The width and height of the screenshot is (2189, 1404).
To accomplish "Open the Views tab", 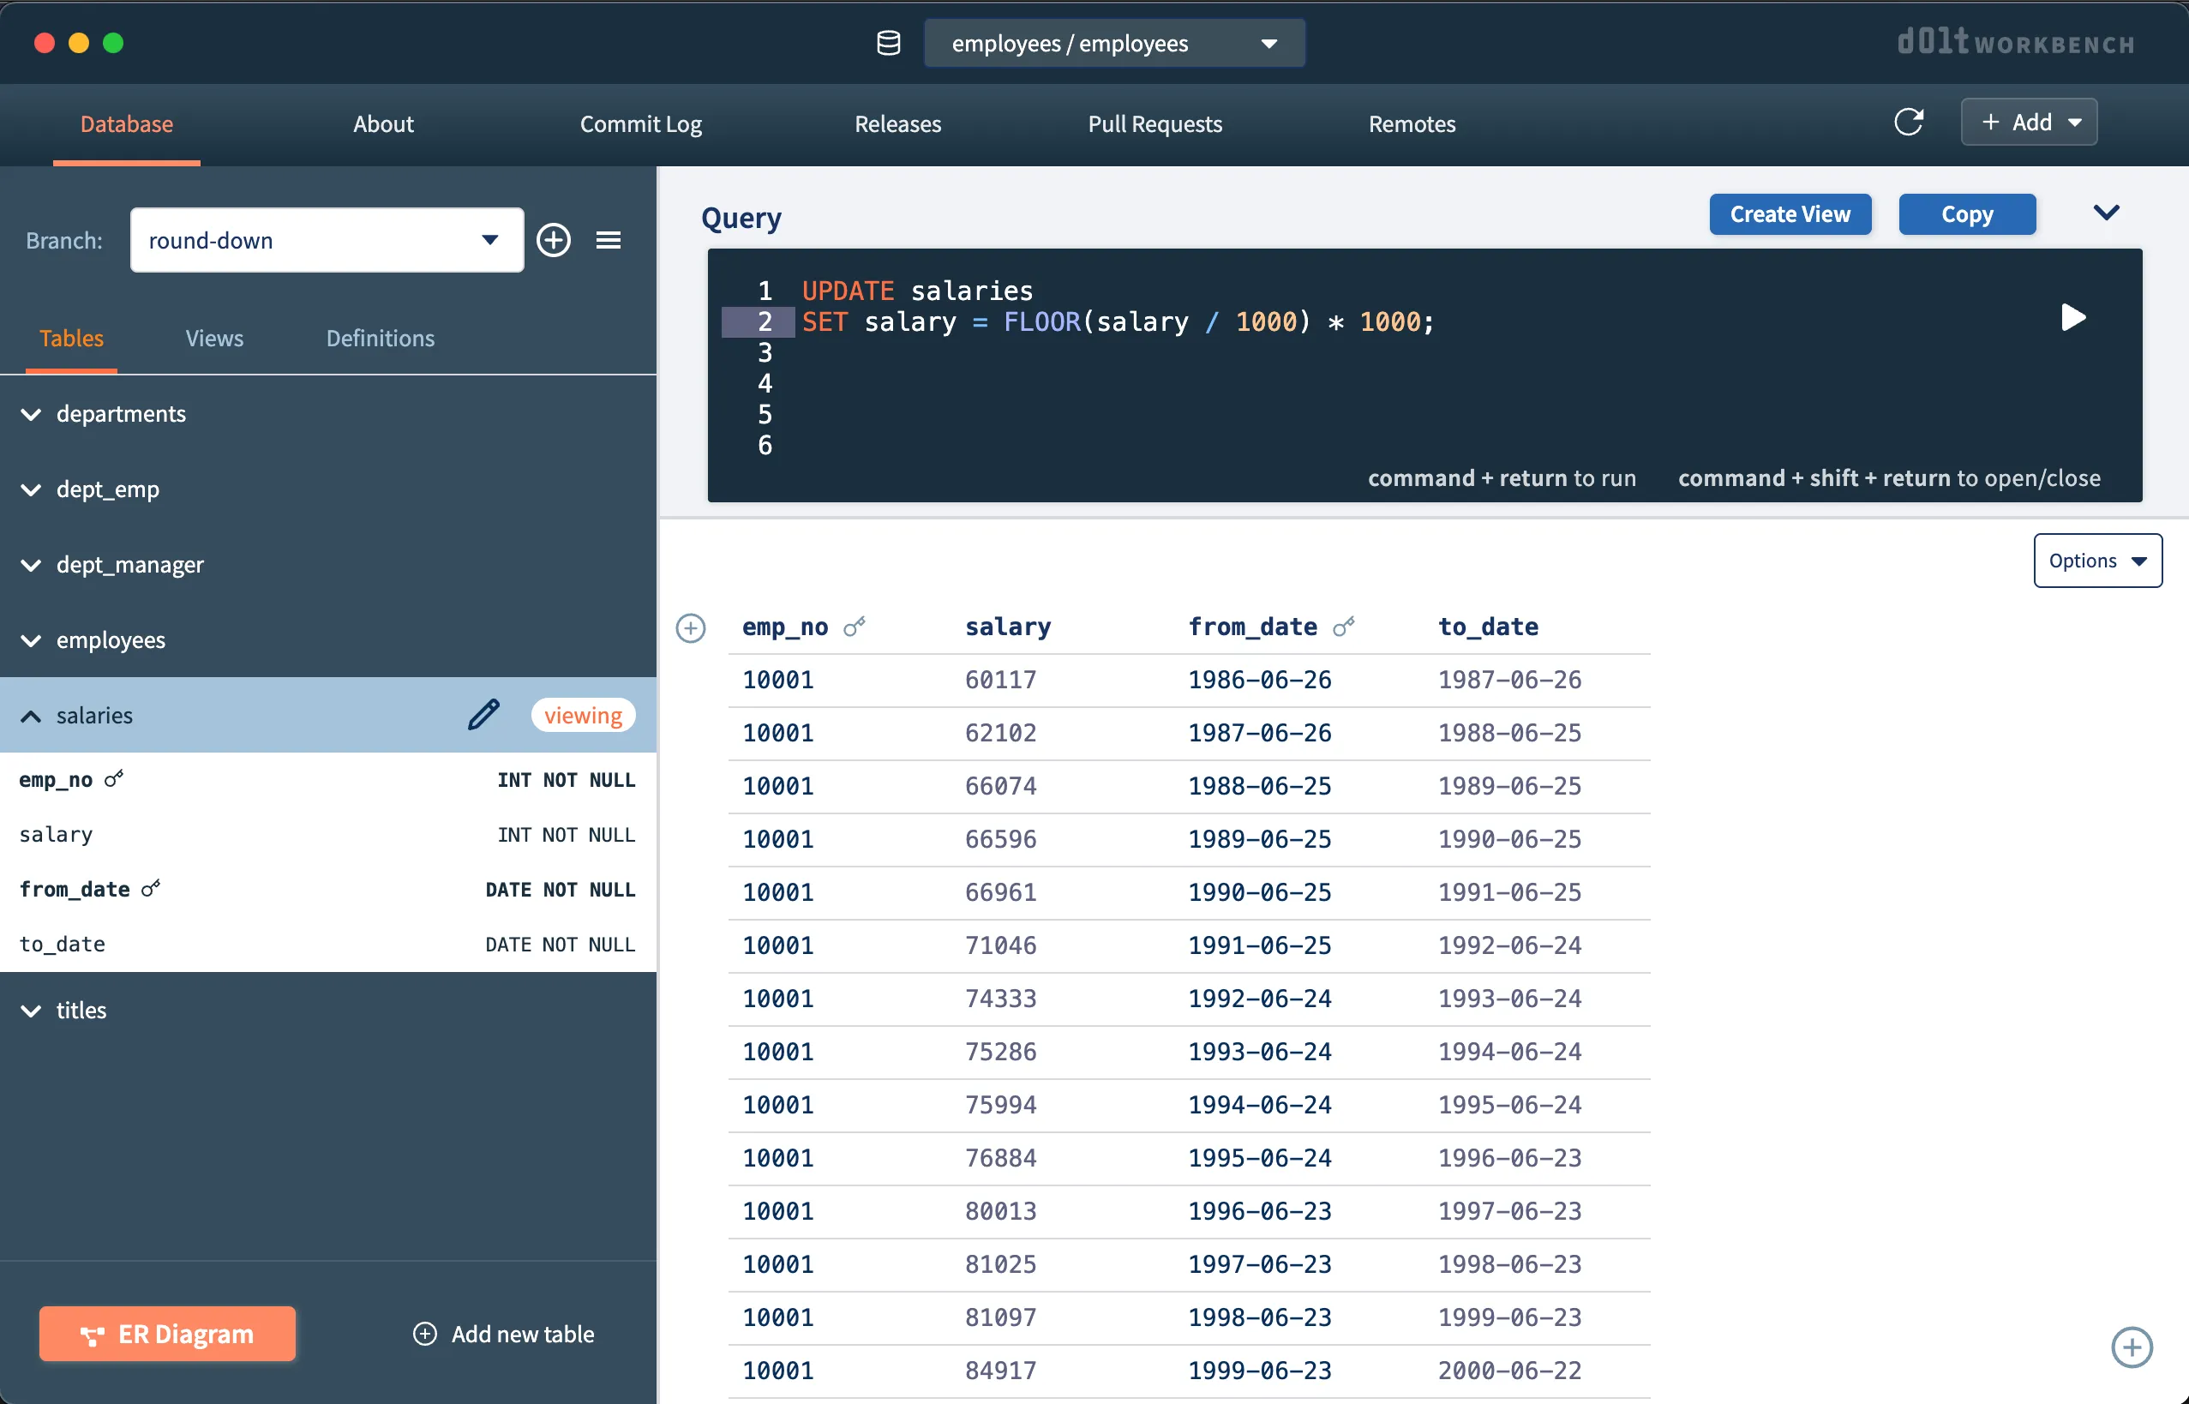I will tap(214, 339).
